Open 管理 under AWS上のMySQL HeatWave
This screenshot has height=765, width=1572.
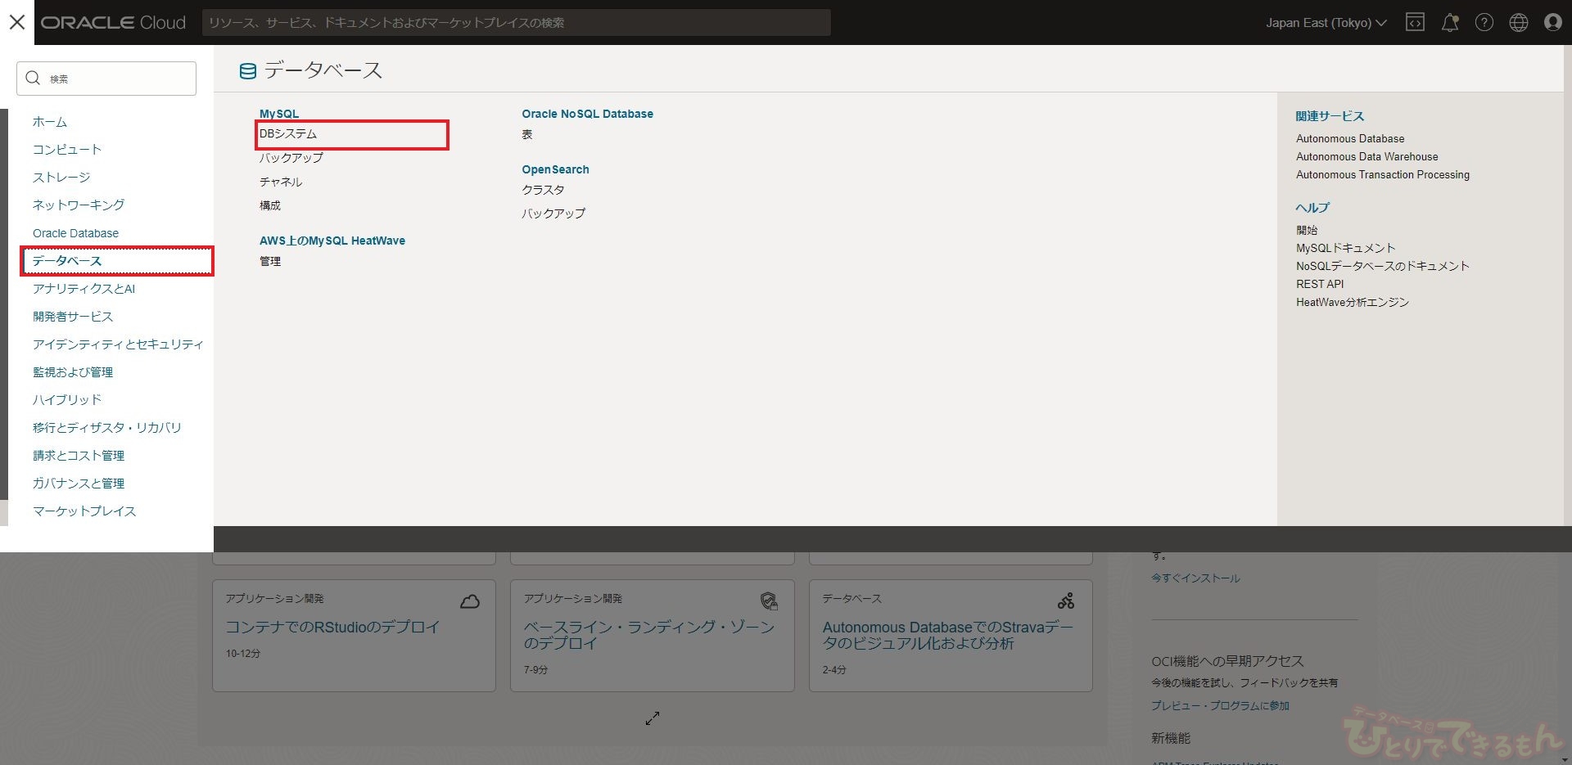(270, 261)
